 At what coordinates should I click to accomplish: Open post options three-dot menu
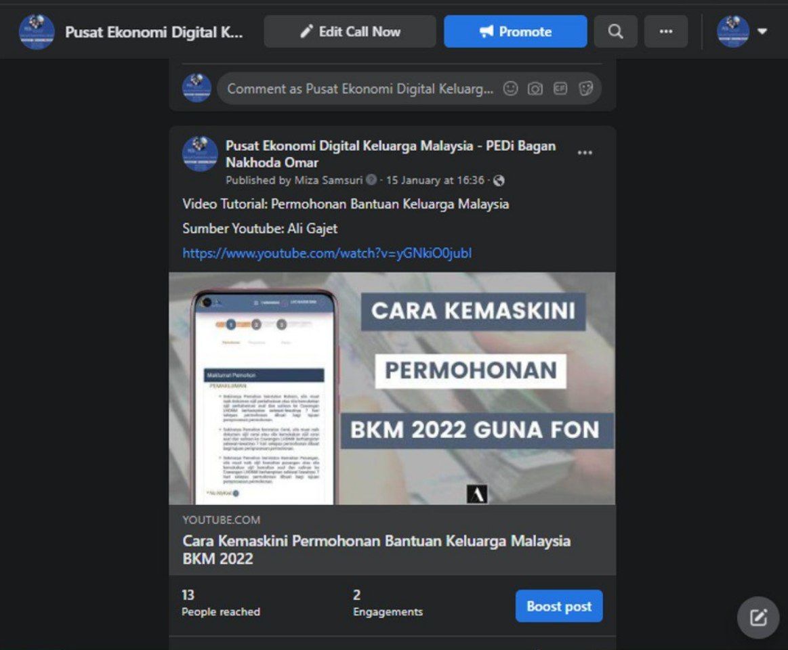coord(585,153)
